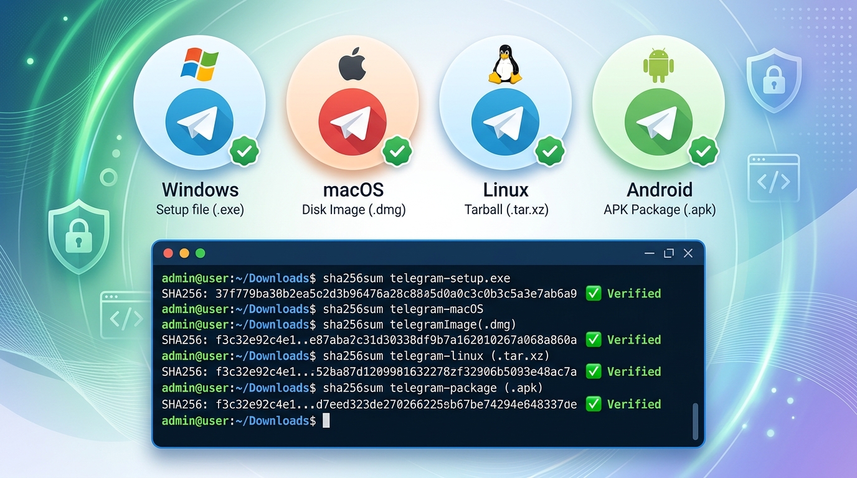Click the "sha256sum telegram-macOS" command

(403, 309)
